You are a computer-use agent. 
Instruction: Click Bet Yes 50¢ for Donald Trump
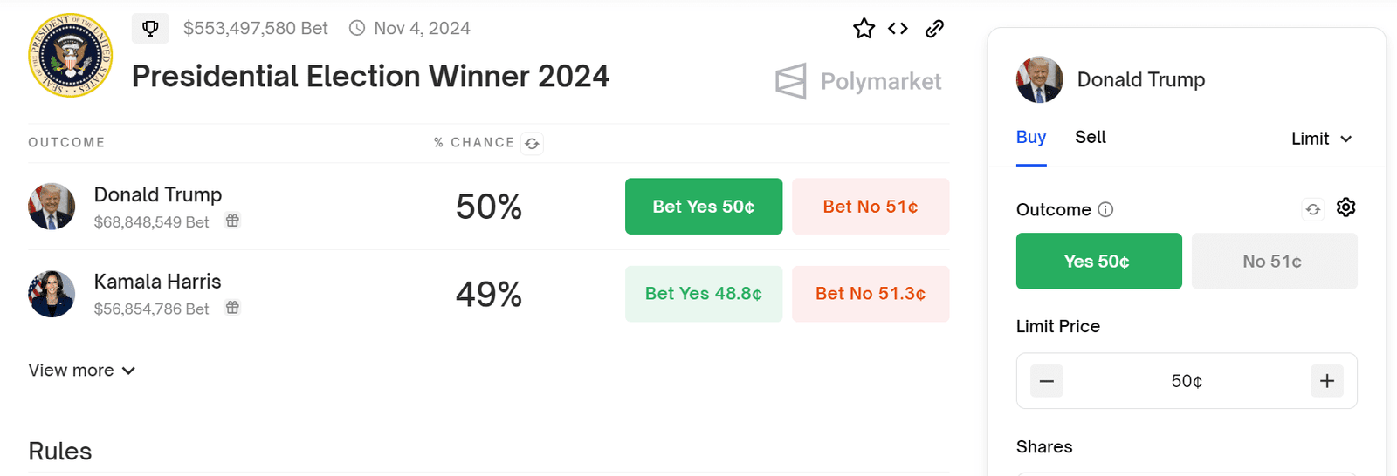[703, 207]
